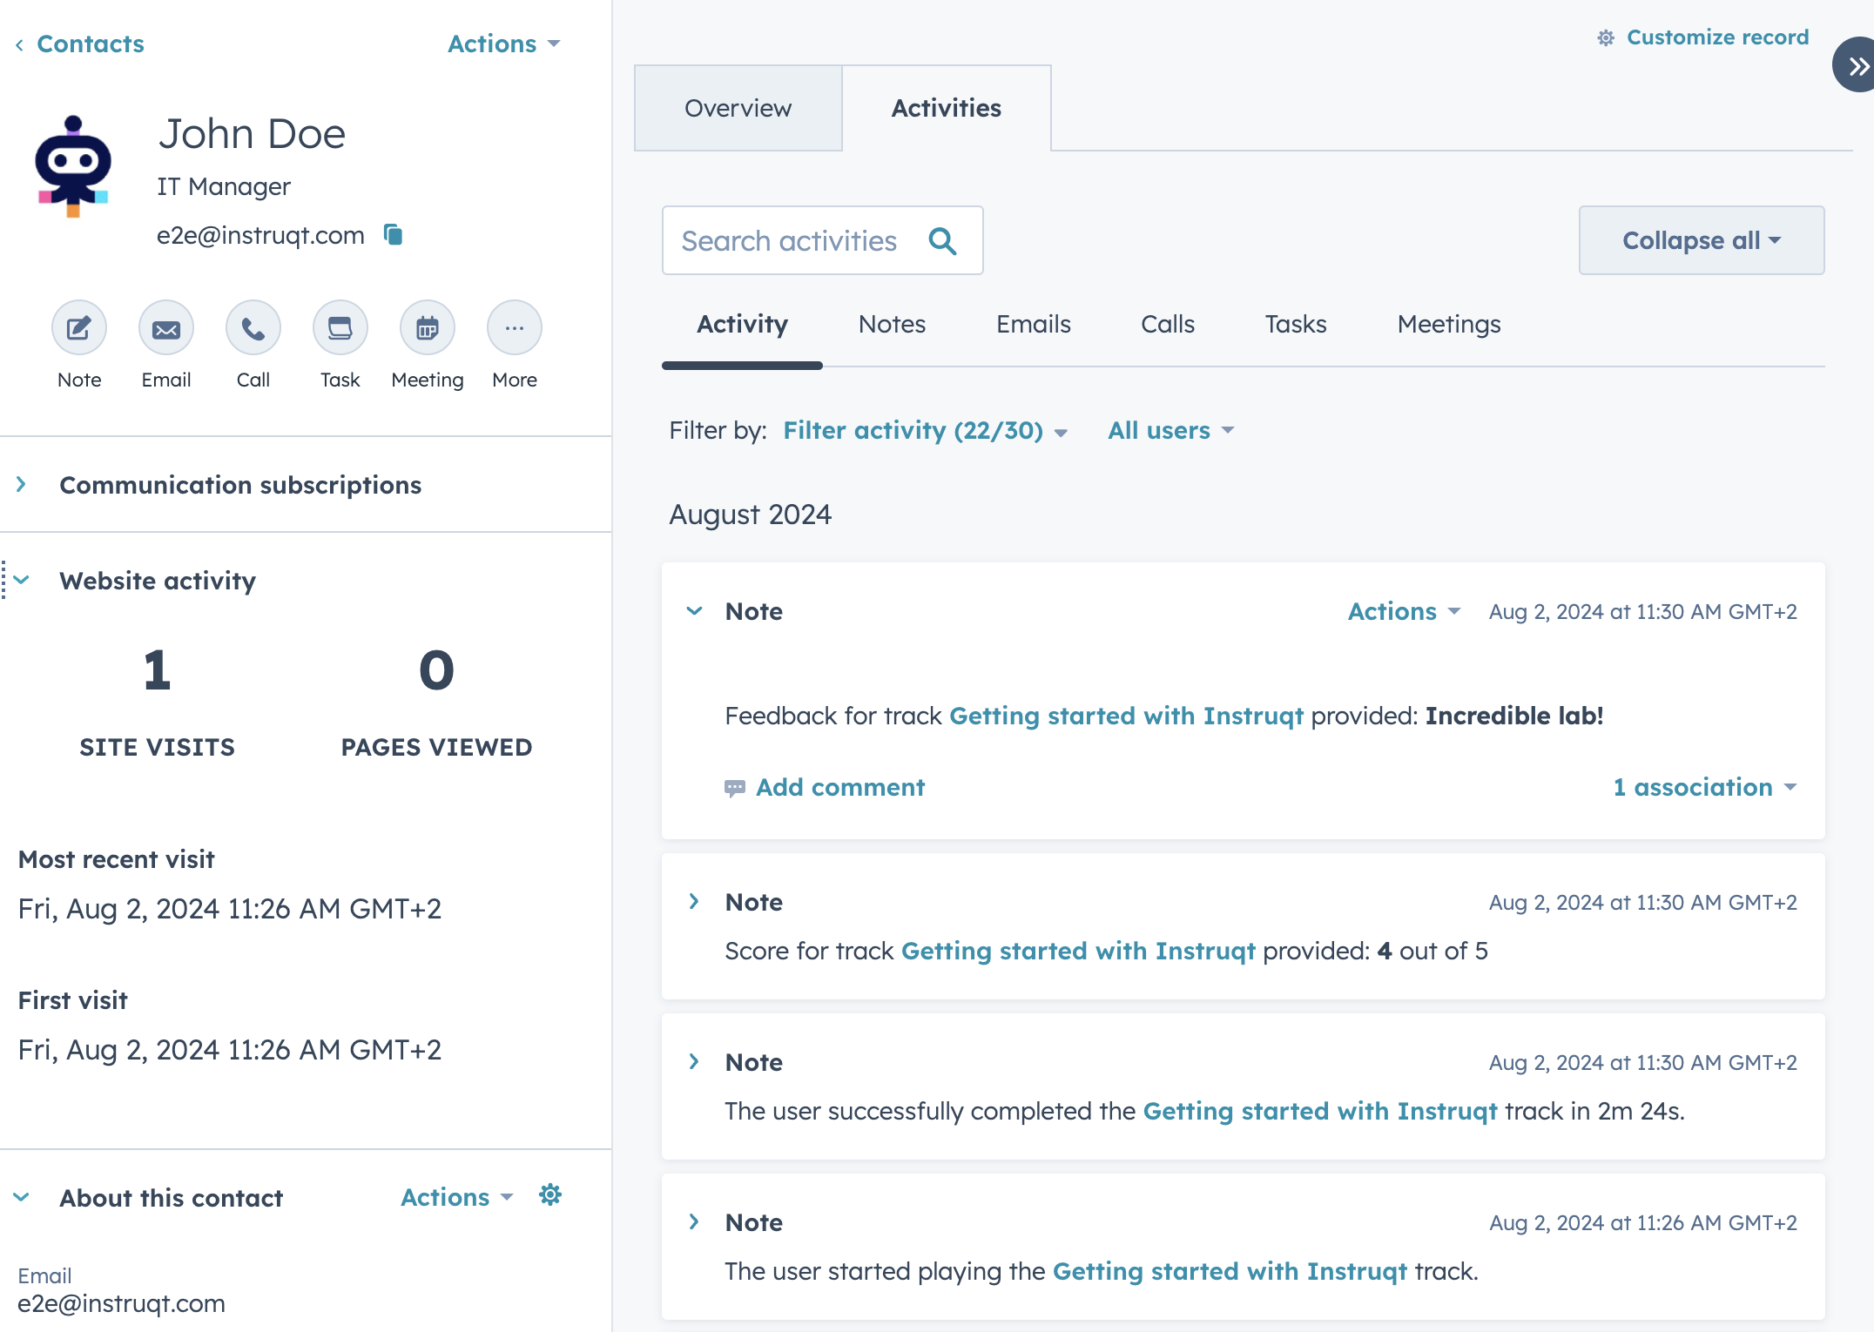Click the Search activities input field
This screenshot has width=1874, height=1332.
(789, 241)
